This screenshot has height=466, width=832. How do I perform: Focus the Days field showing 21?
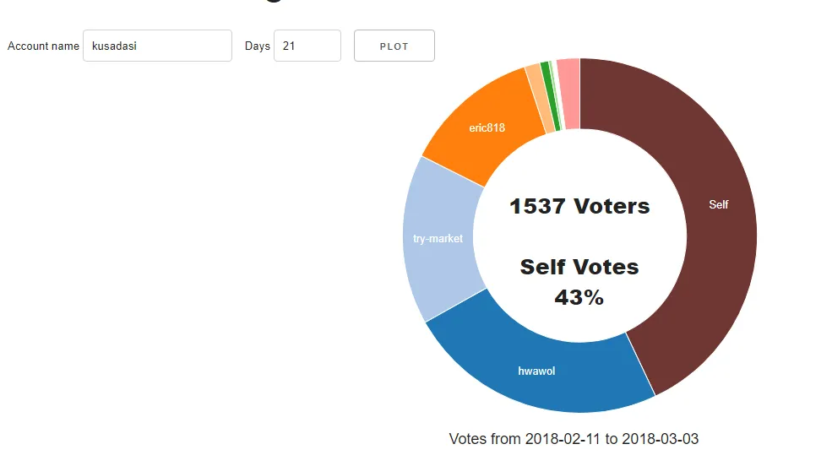coord(307,46)
